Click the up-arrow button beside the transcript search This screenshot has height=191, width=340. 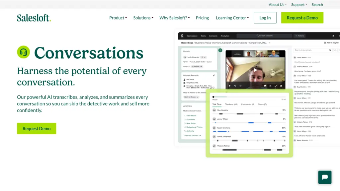(335, 50)
